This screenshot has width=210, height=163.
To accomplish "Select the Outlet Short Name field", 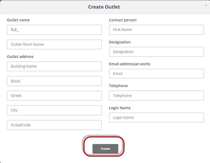I will pyautogui.click(x=54, y=44).
